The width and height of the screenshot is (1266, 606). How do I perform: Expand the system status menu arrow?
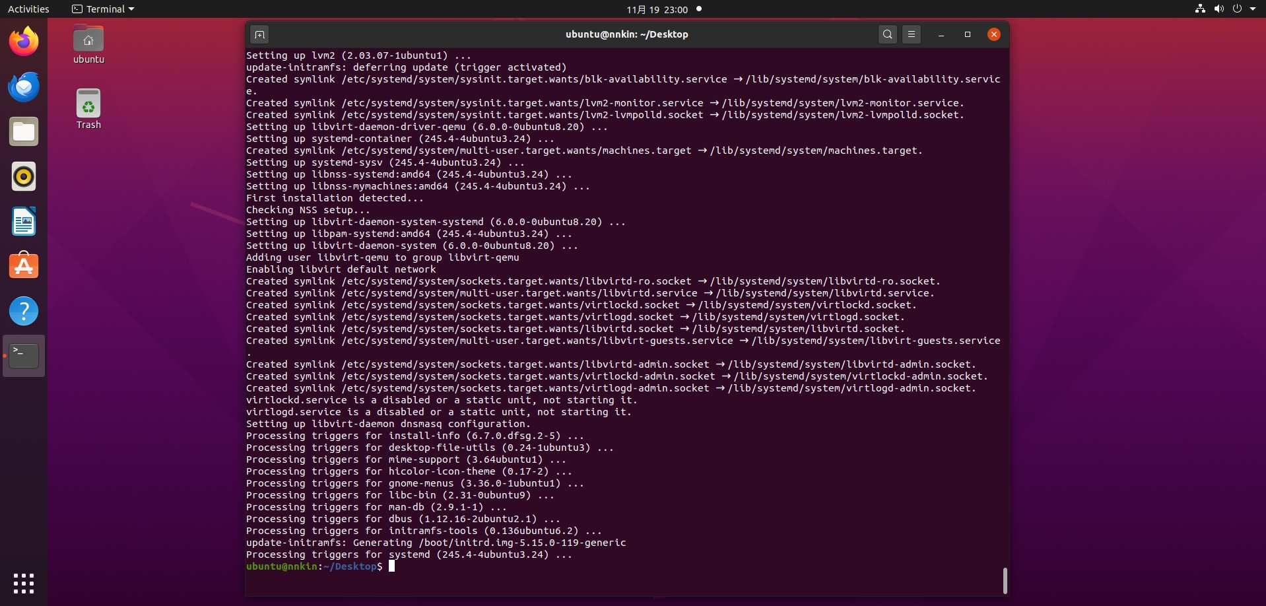tap(1253, 9)
